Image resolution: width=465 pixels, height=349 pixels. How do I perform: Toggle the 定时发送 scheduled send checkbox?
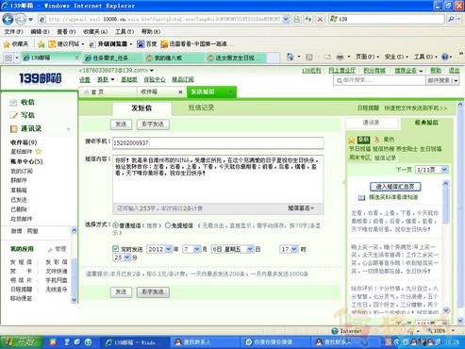pos(115,249)
